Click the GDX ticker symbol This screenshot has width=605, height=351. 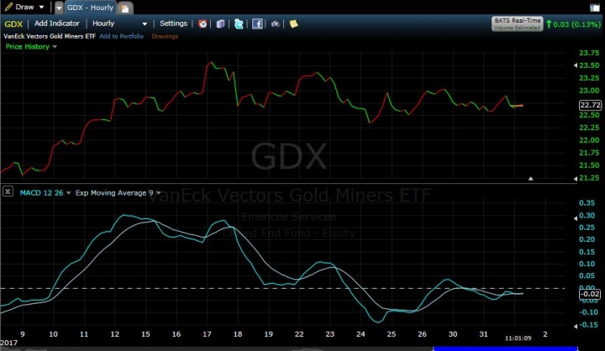tap(13, 24)
